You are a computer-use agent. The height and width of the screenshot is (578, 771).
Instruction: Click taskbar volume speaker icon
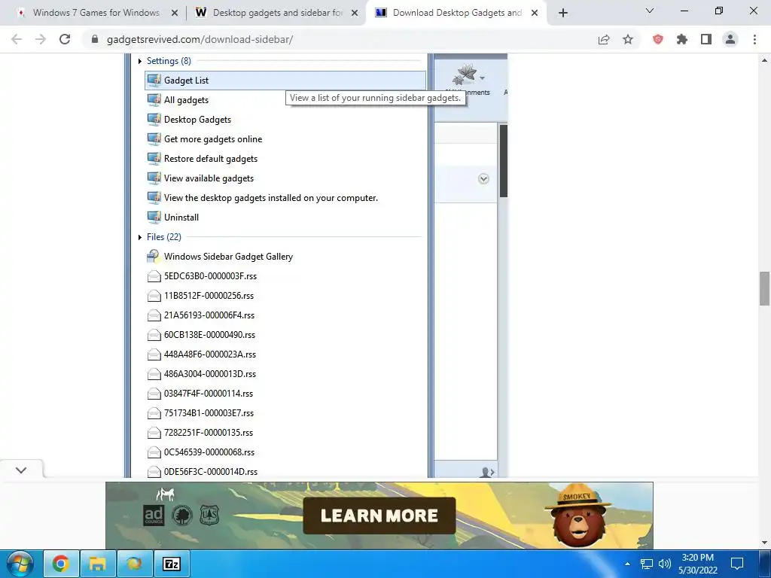[664, 564]
